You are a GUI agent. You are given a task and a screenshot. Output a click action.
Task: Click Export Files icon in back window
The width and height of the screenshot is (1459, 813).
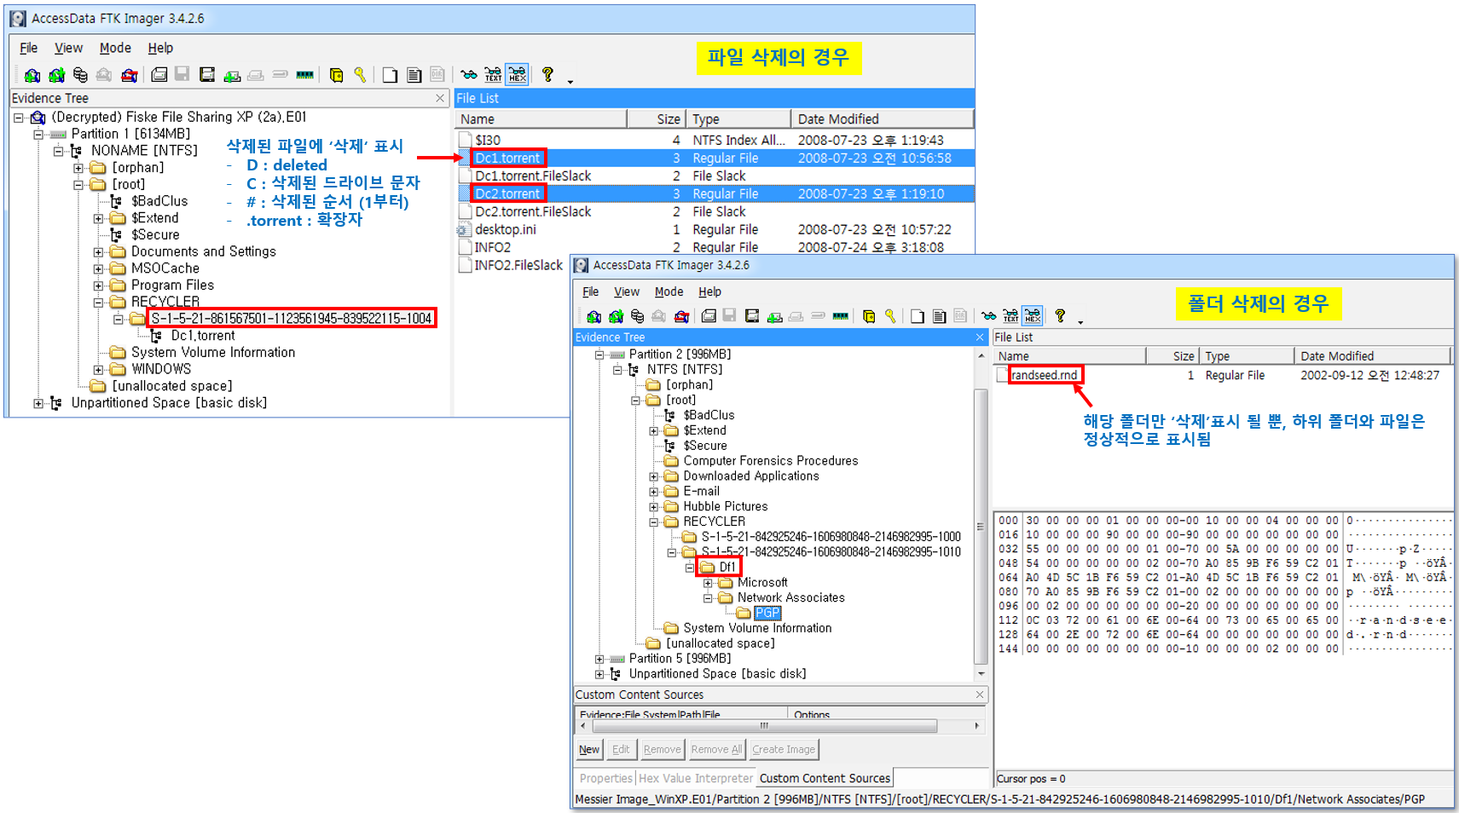(x=390, y=75)
